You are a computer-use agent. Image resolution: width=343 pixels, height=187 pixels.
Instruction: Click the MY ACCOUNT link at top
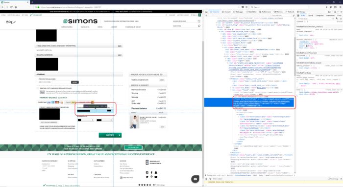click(36, 15)
